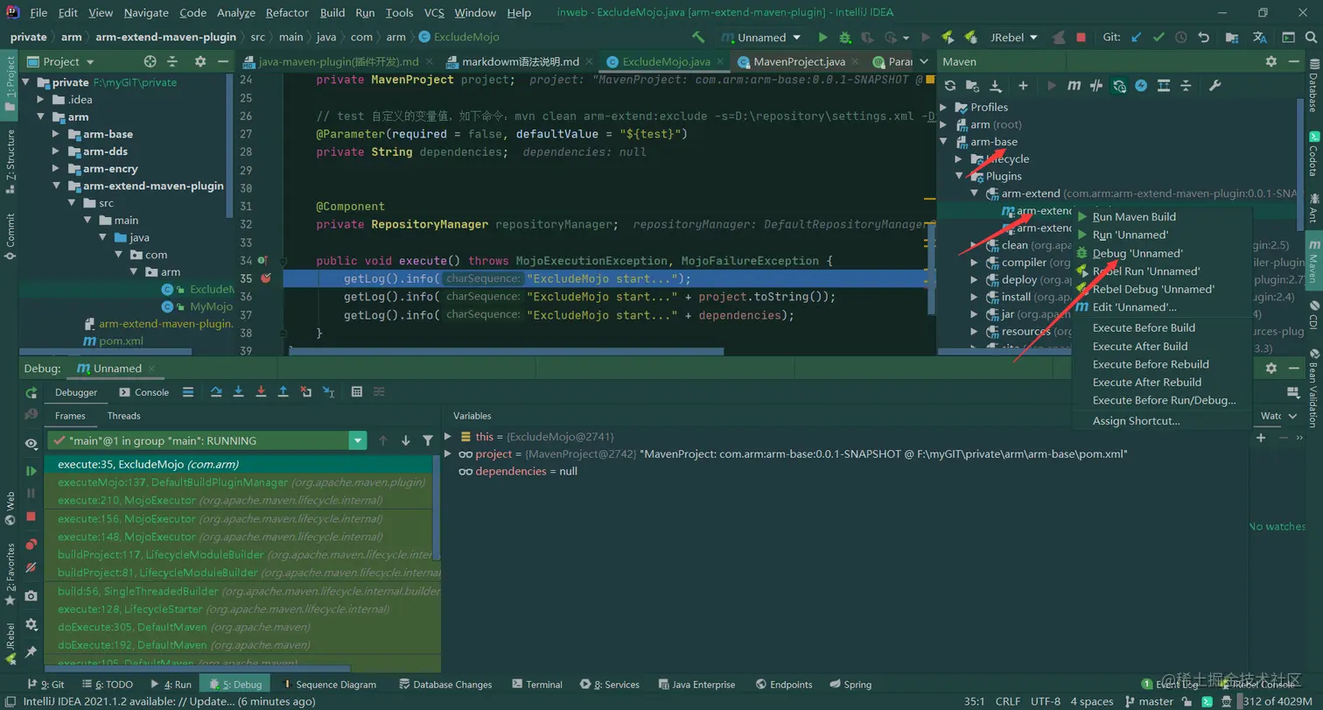Click the Build project hammer icon
The height and width of the screenshot is (710, 1323).
click(697, 38)
